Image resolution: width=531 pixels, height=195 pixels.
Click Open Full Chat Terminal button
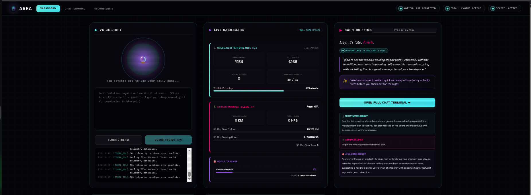(x=387, y=103)
